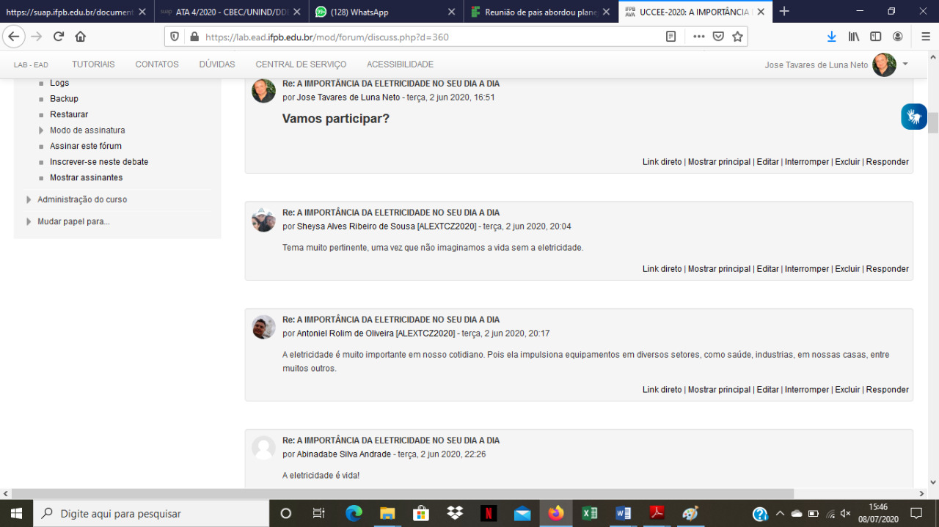Expand Modo de assinatura item

coord(87,130)
